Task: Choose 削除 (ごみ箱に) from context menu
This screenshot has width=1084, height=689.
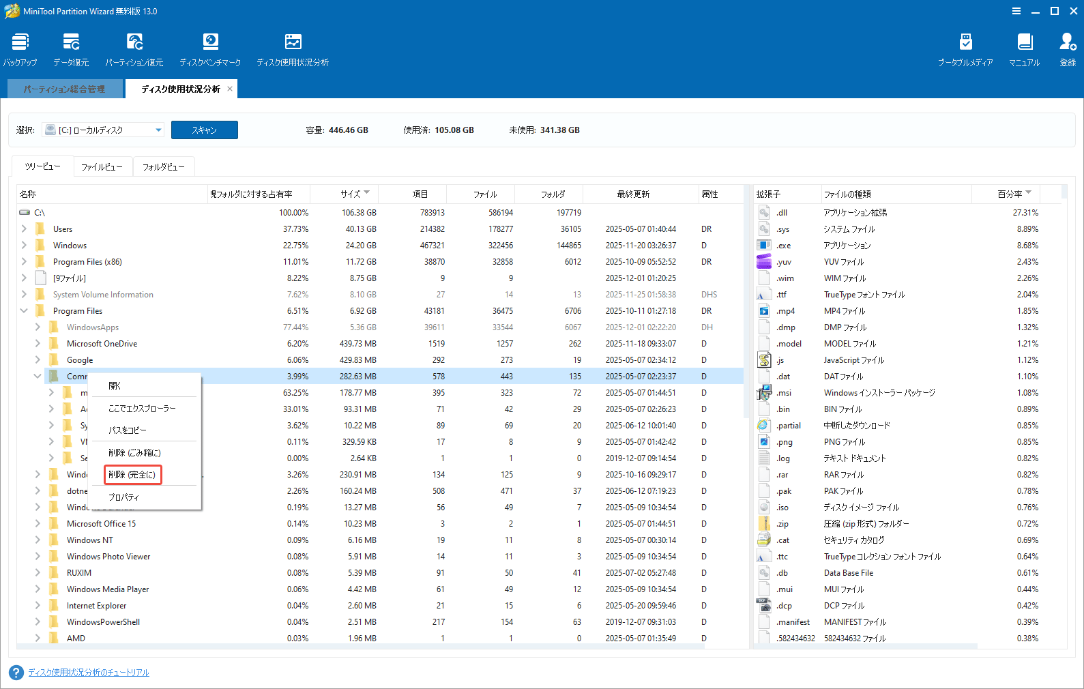Action: pyautogui.click(x=145, y=453)
